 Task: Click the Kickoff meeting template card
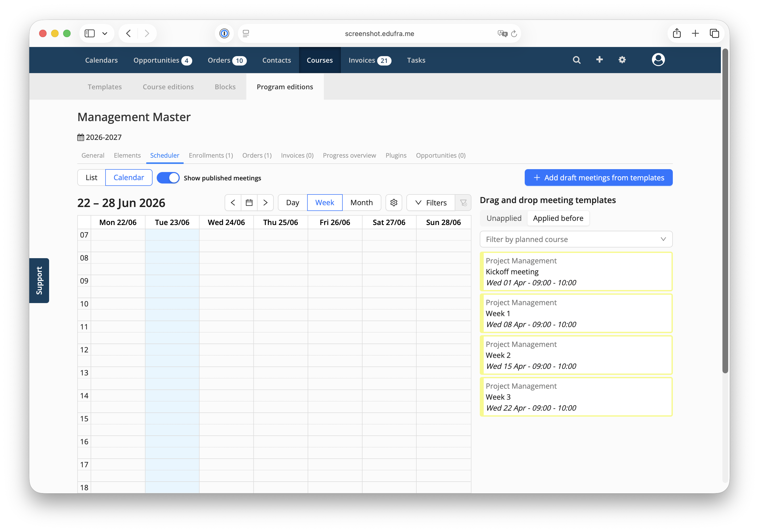pyautogui.click(x=576, y=272)
